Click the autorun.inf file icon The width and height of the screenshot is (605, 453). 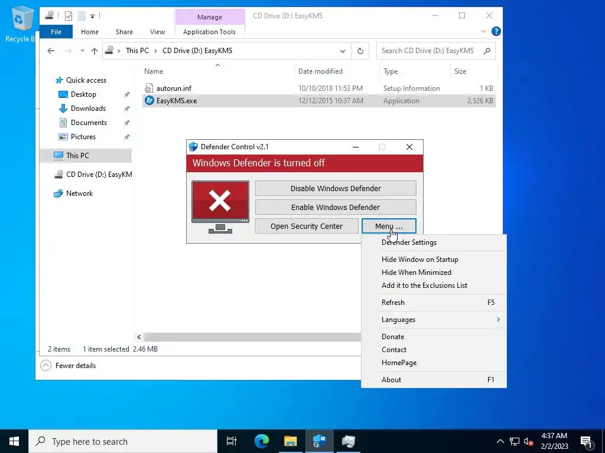[149, 88]
